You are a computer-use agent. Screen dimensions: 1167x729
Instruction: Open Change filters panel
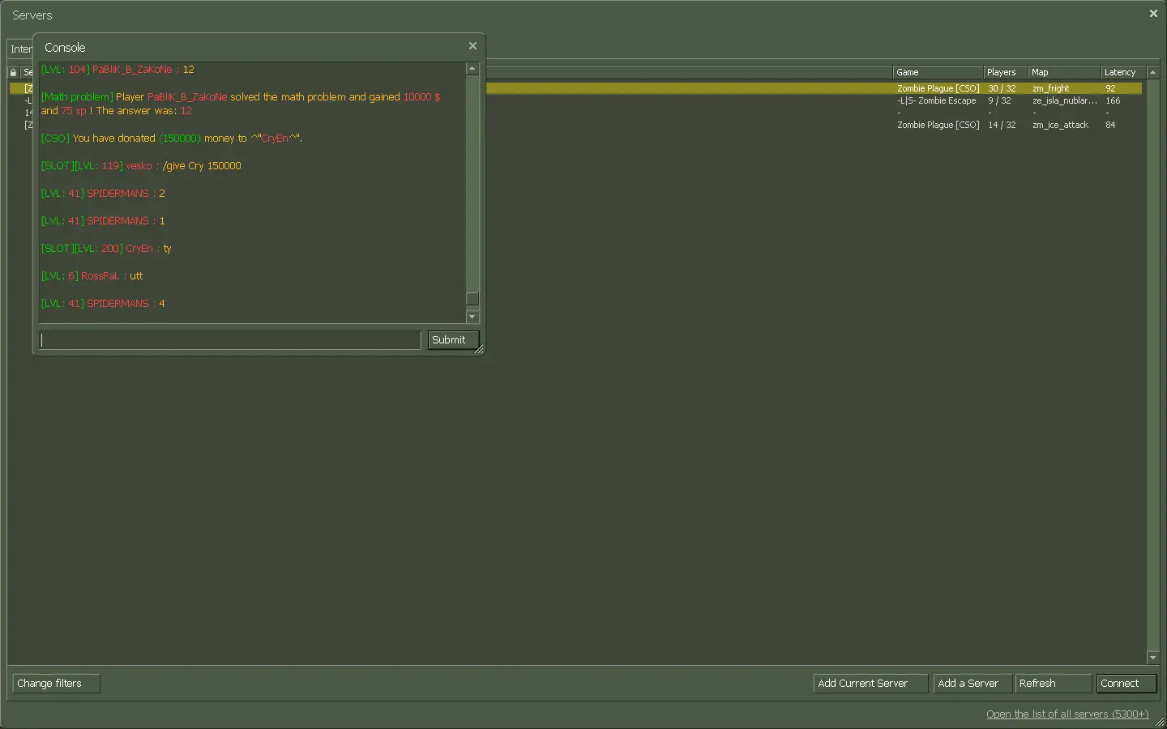[x=56, y=684]
